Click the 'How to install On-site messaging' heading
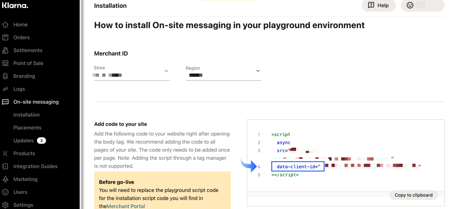Image resolution: width=449 pixels, height=209 pixels. coord(229,25)
